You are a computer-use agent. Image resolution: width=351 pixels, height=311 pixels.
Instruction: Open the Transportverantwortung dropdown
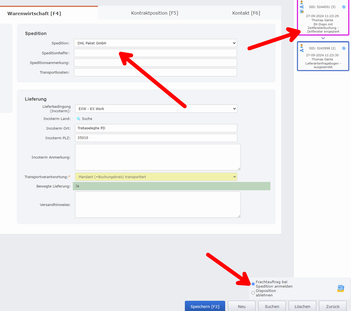[156, 177]
